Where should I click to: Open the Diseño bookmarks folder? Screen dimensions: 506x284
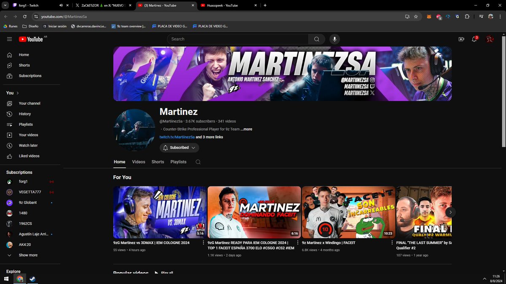(x=30, y=26)
